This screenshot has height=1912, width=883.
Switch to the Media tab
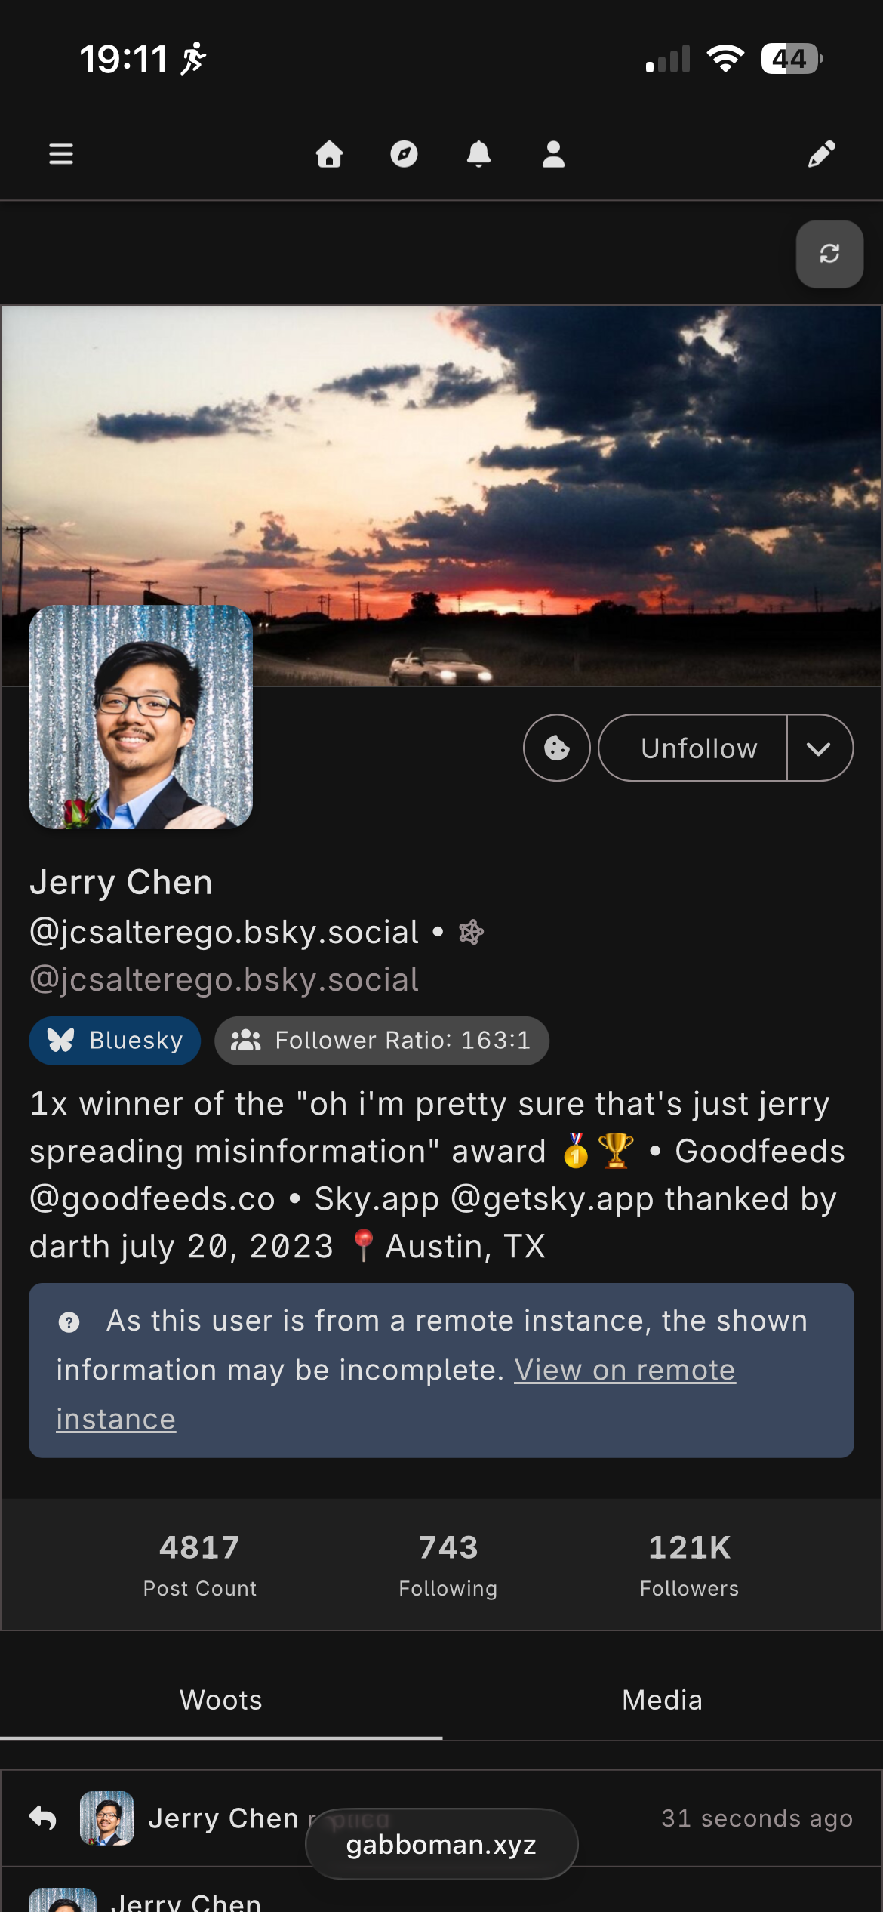click(662, 1700)
